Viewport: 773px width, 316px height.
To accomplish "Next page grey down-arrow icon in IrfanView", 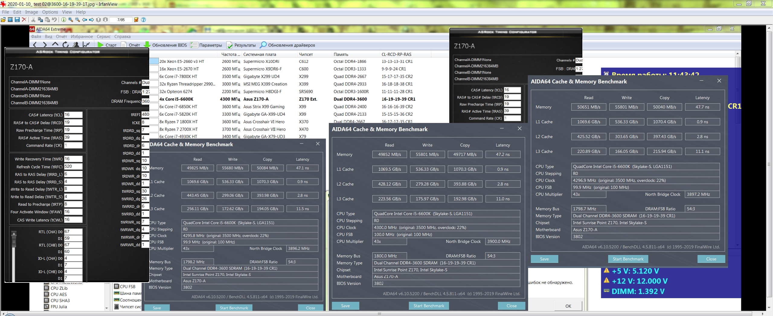I will coord(105,20).
